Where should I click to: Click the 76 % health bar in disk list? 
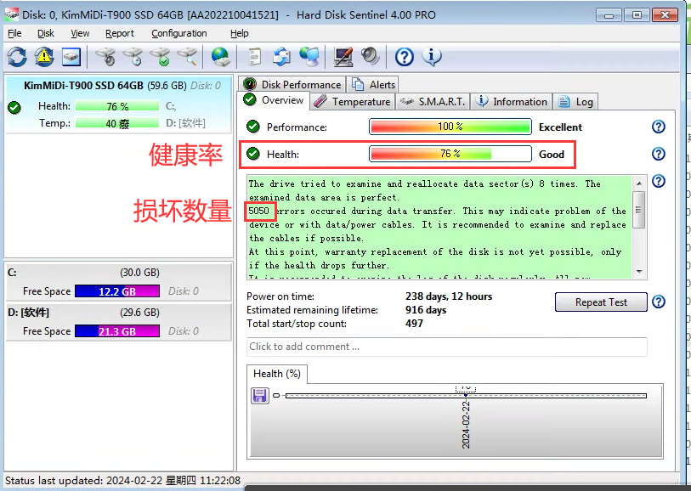coord(117,106)
